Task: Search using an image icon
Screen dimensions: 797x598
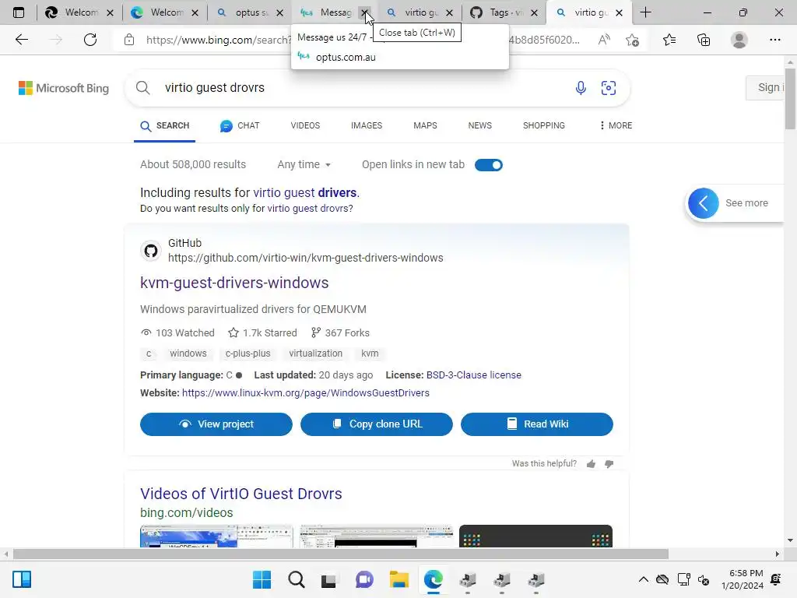Action: [x=609, y=88]
